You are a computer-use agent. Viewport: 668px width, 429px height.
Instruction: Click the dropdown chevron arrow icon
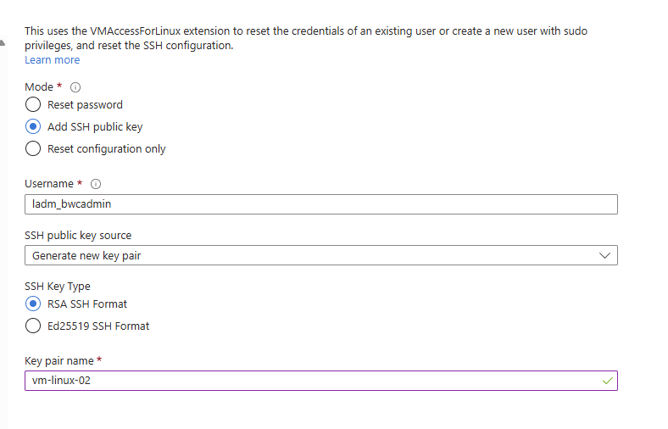[604, 255]
